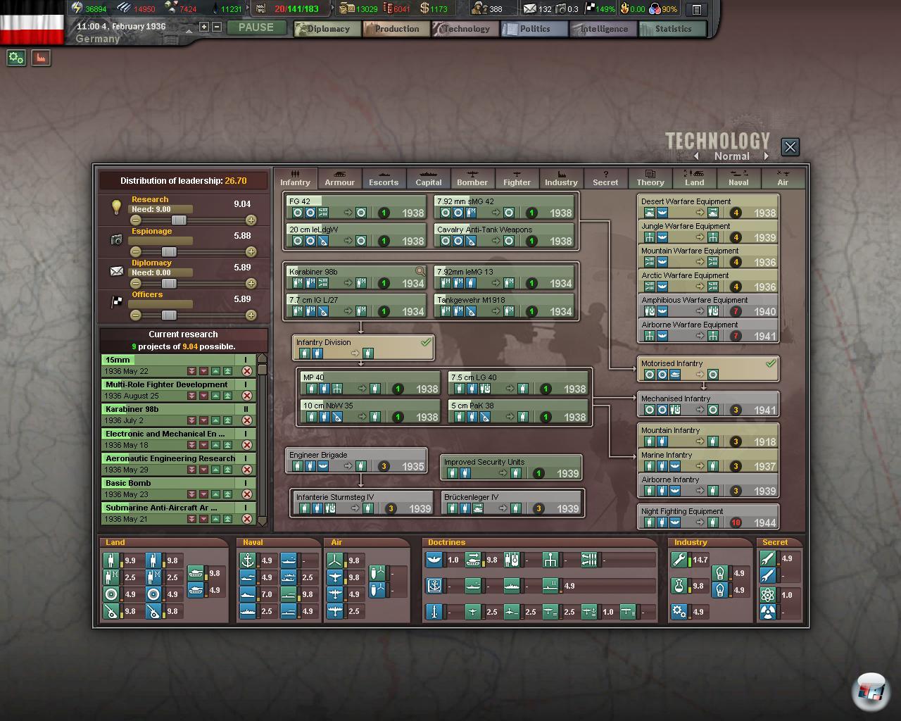Click the green gears icon below flag
Image resolution: width=901 pixels, height=721 pixels.
coord(16,58)
